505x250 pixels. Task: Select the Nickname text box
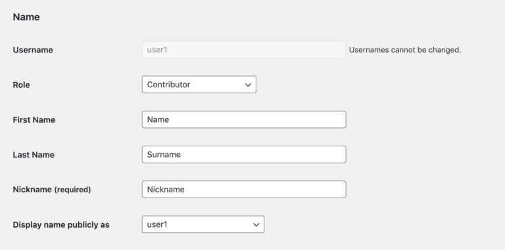pos(244,189)
